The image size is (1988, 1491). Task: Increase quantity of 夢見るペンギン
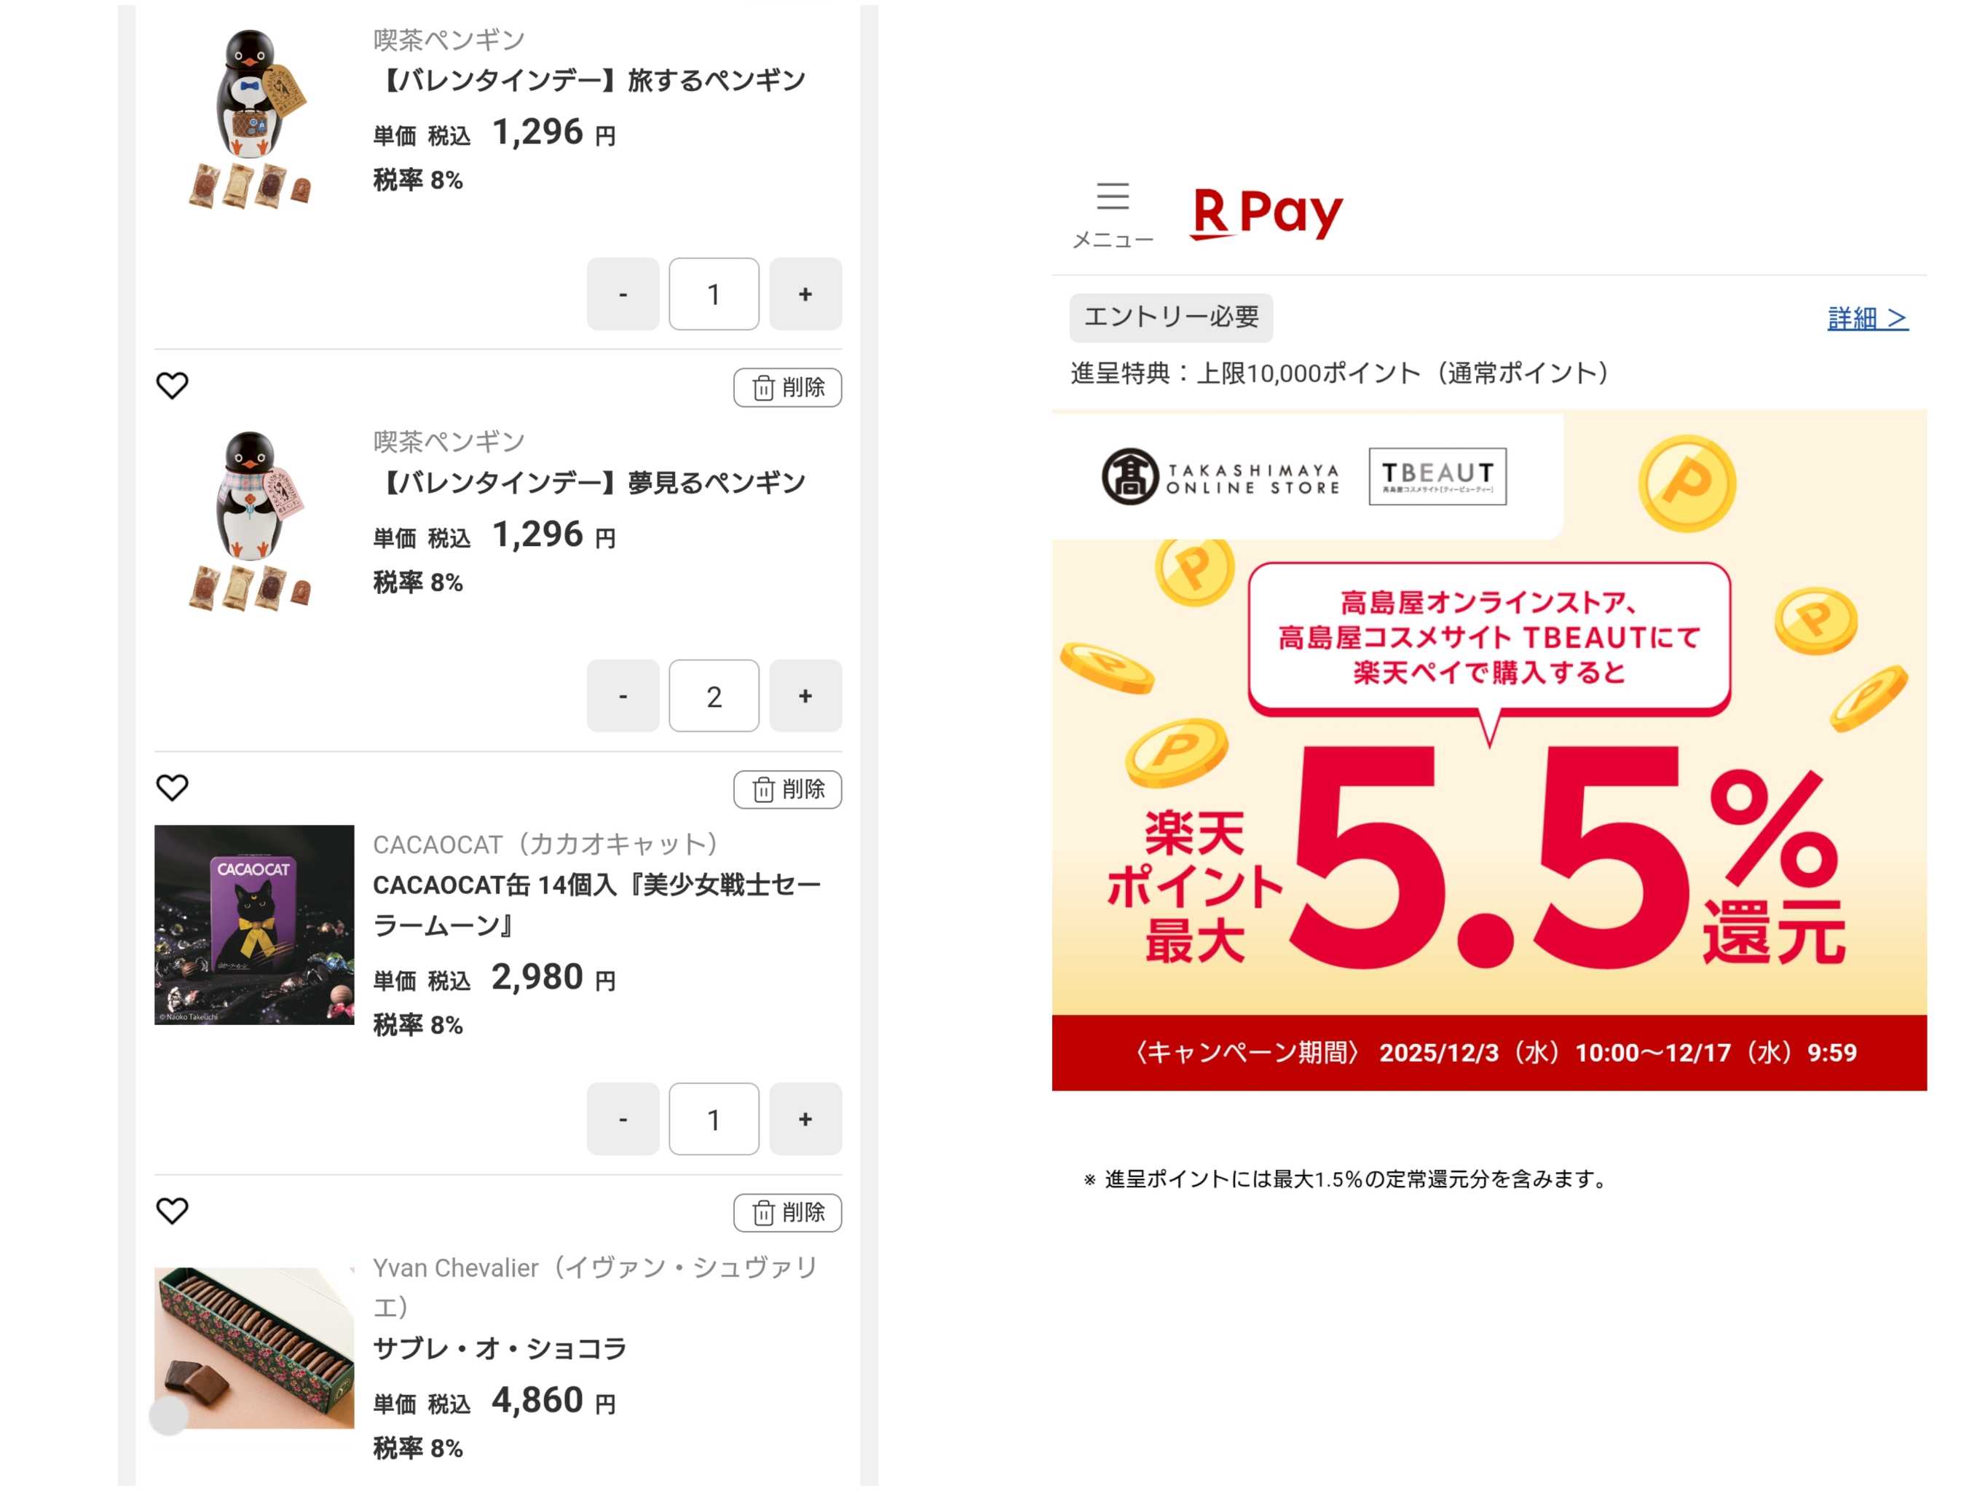tap(805, 695)
